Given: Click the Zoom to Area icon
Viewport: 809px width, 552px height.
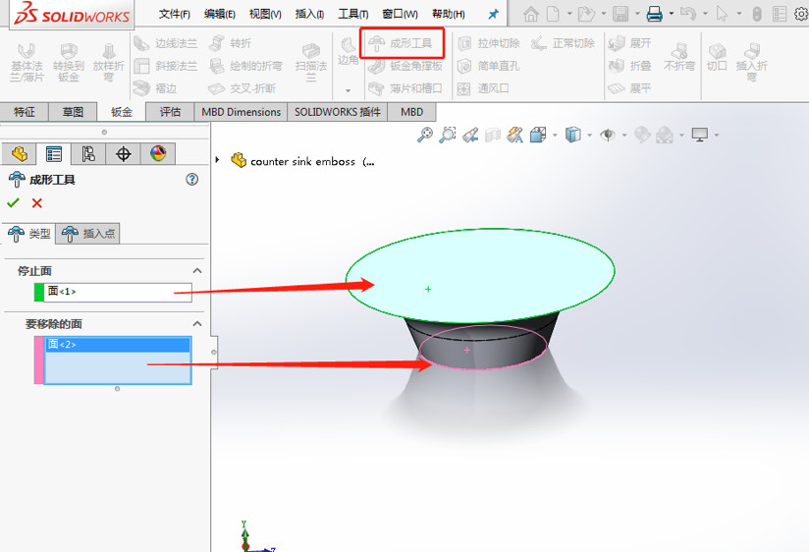Looking at the screenshot, I should click(448, 136).
